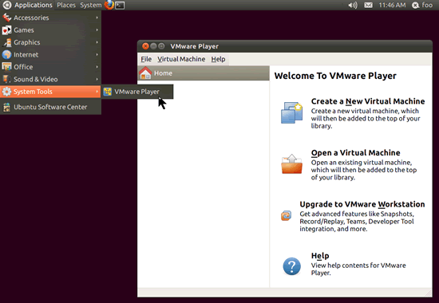Maximize the VMware Player window

point(161,46)
